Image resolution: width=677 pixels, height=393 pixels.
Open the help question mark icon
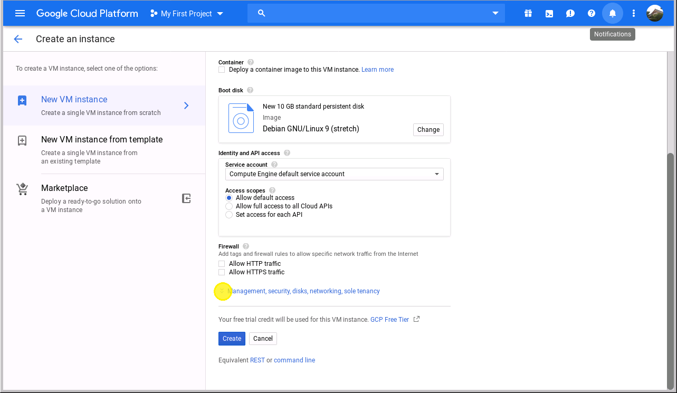(x=592, y=14)
